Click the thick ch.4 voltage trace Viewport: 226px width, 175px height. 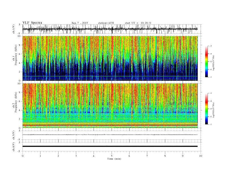pos(110,146)
